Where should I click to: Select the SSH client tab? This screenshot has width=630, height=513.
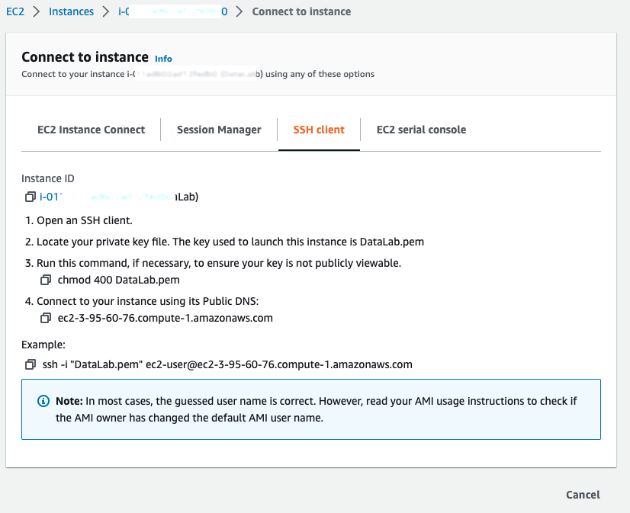tap(319, 130)
